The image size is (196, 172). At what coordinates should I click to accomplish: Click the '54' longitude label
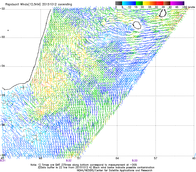point(117,158)
